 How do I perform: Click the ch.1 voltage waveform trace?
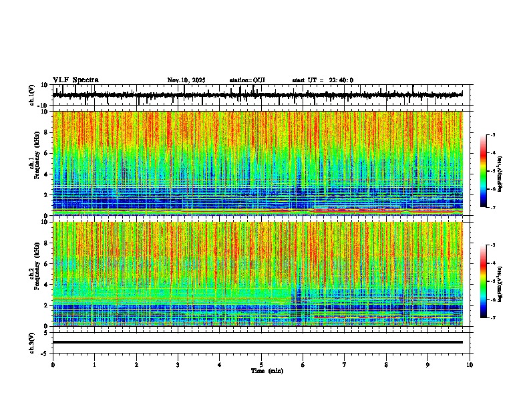tap(257, 95)
